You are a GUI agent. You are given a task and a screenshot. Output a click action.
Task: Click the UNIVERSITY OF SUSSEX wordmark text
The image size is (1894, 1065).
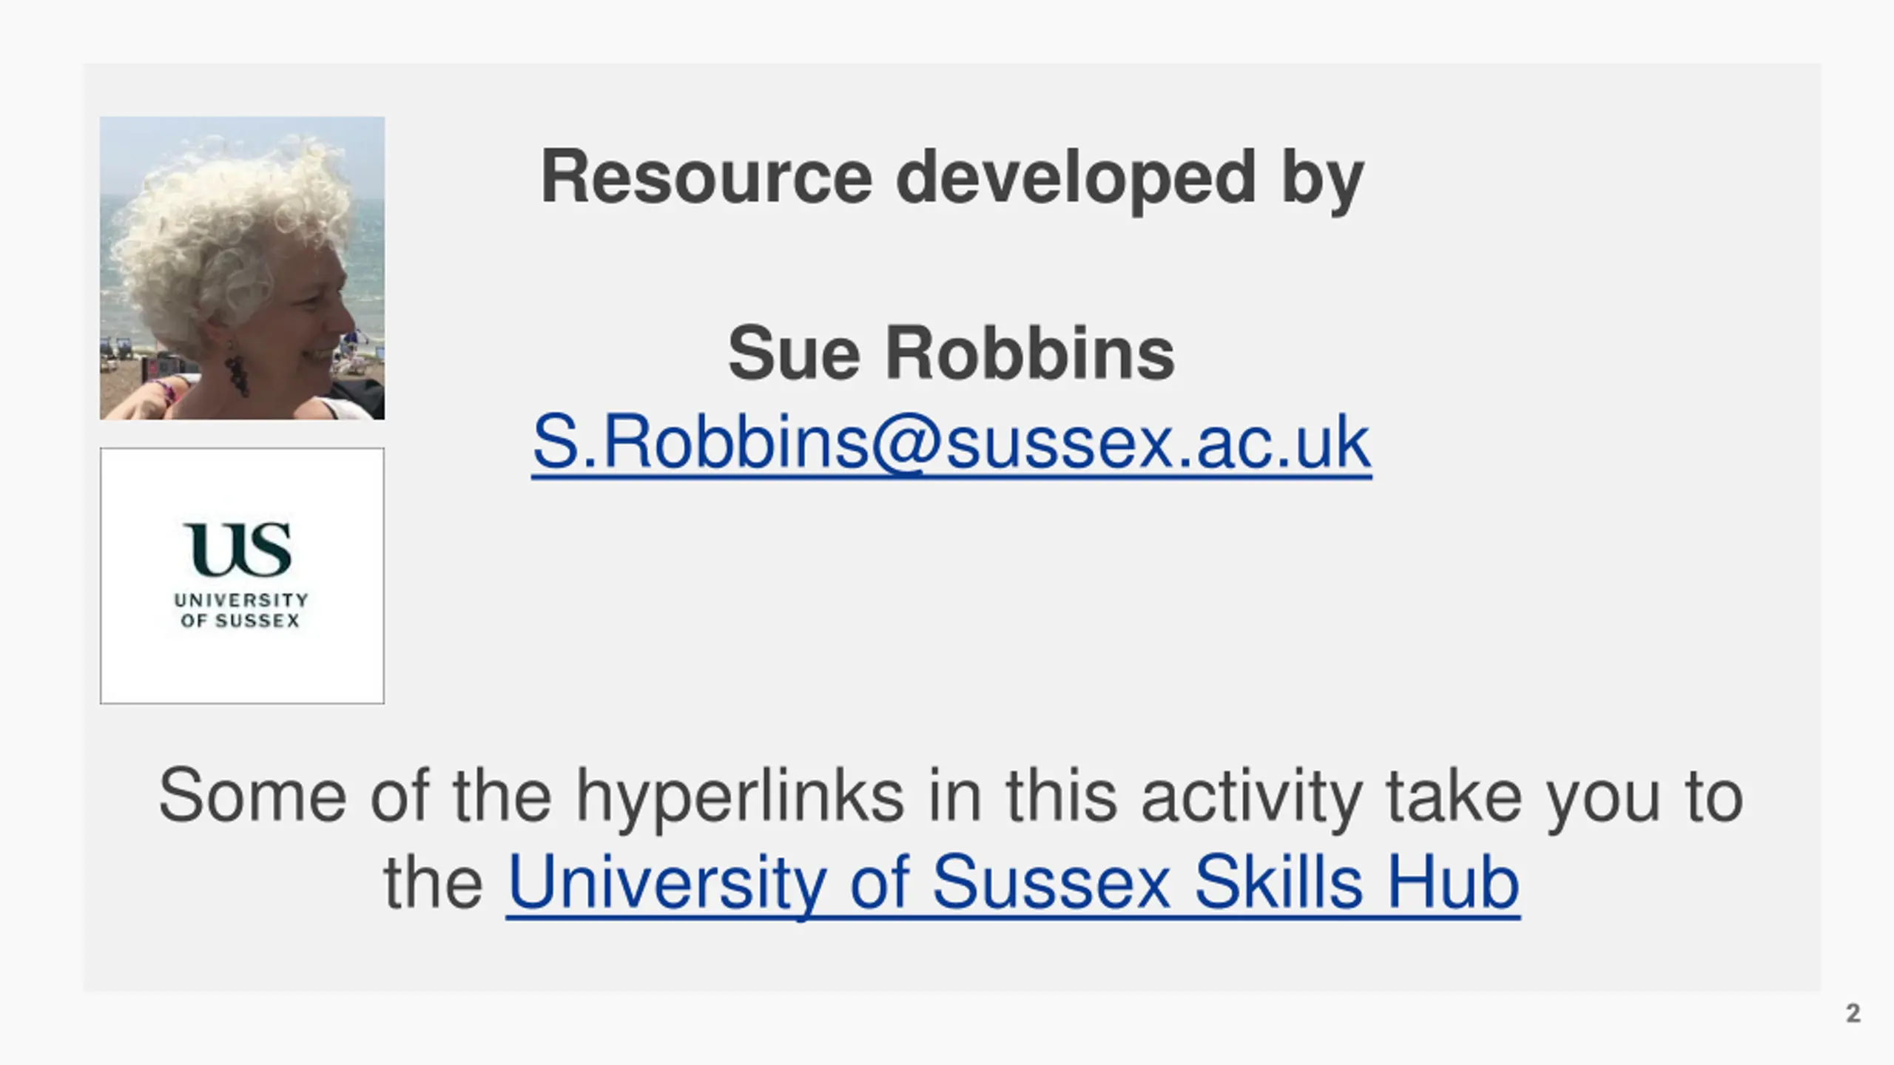241,610
